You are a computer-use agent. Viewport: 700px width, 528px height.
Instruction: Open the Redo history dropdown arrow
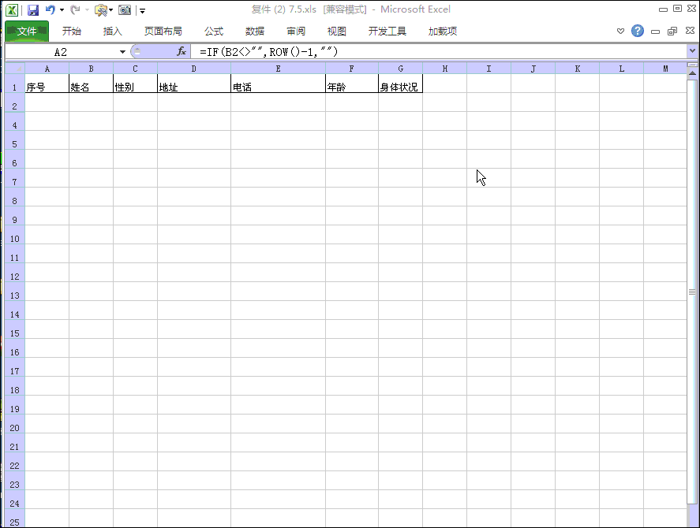[87, 9]
